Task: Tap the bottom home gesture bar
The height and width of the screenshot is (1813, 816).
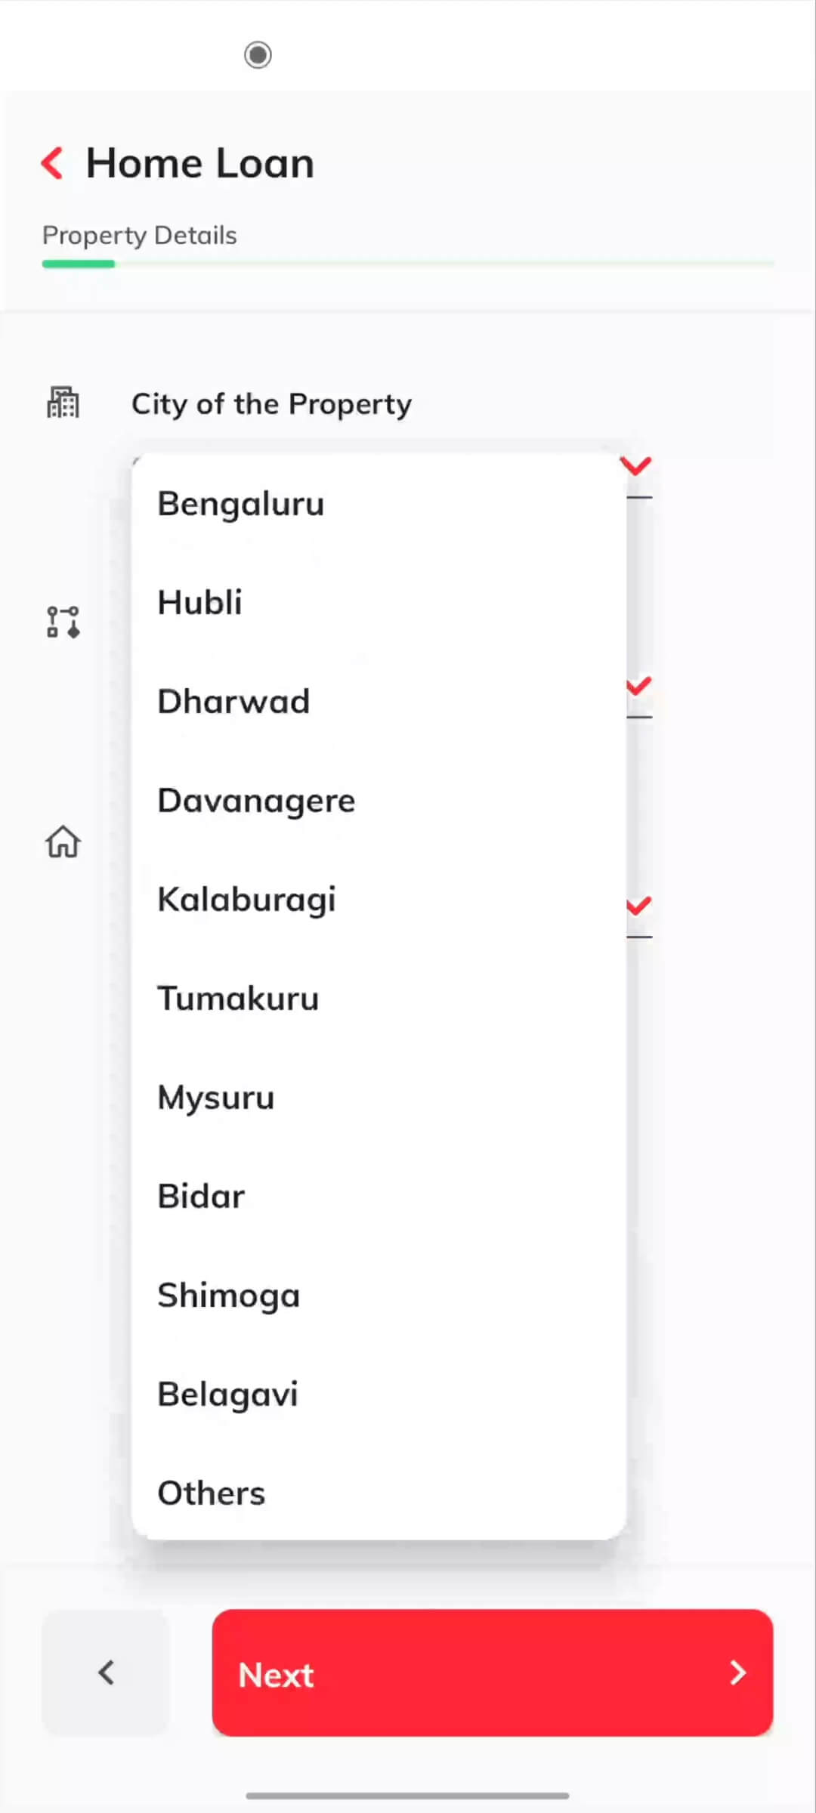Action: [x=408, y=1796]
